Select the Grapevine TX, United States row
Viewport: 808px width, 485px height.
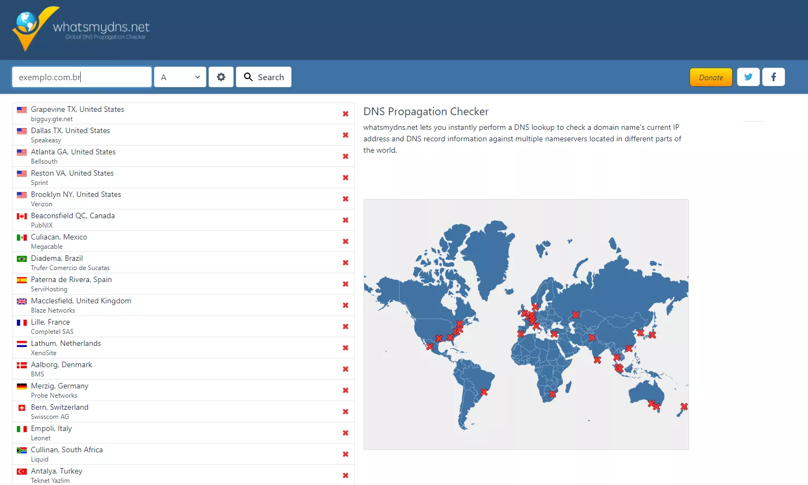pyautogui.click(x=183, y=113)
